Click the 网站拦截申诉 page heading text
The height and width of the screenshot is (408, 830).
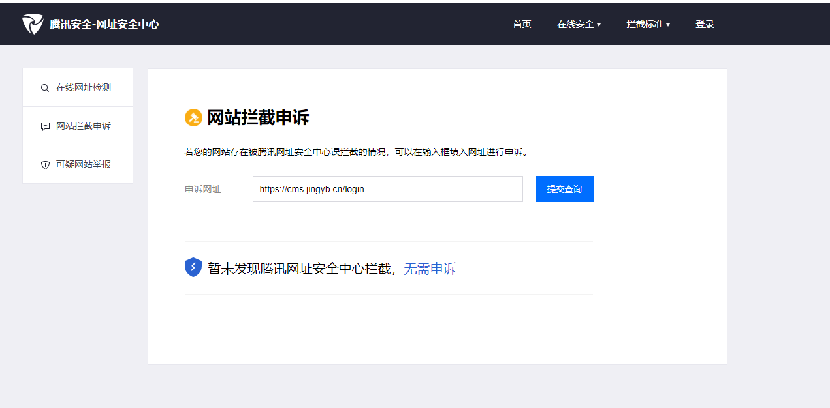pos(258,118)
